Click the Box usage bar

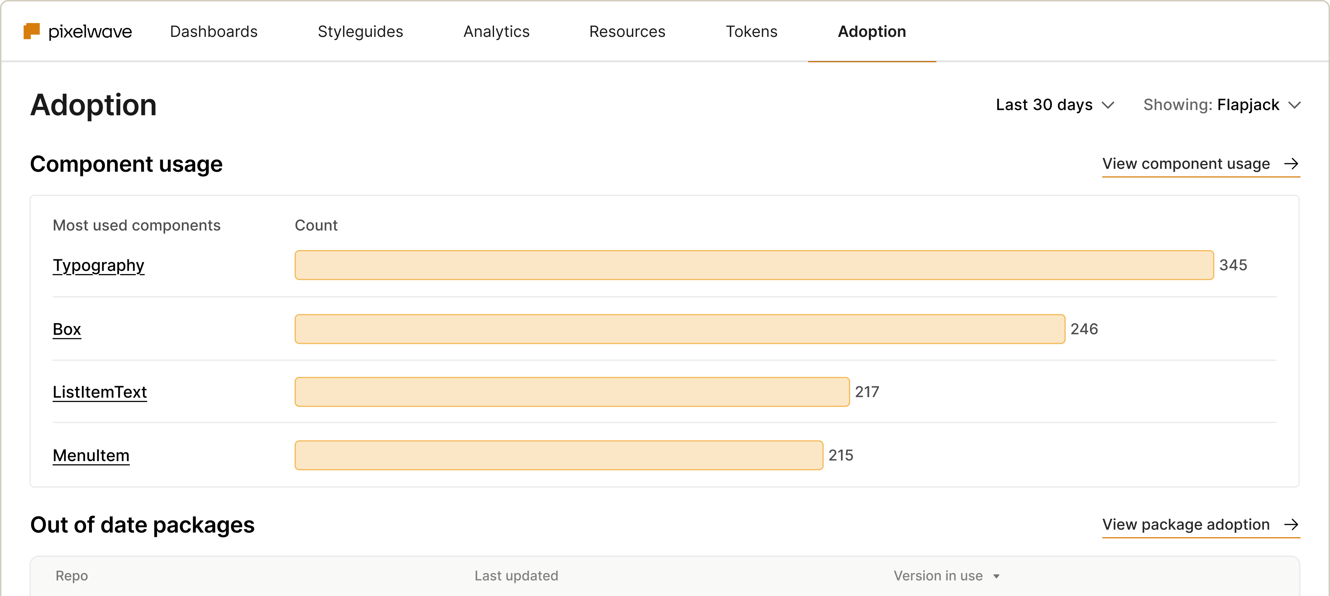679,329
